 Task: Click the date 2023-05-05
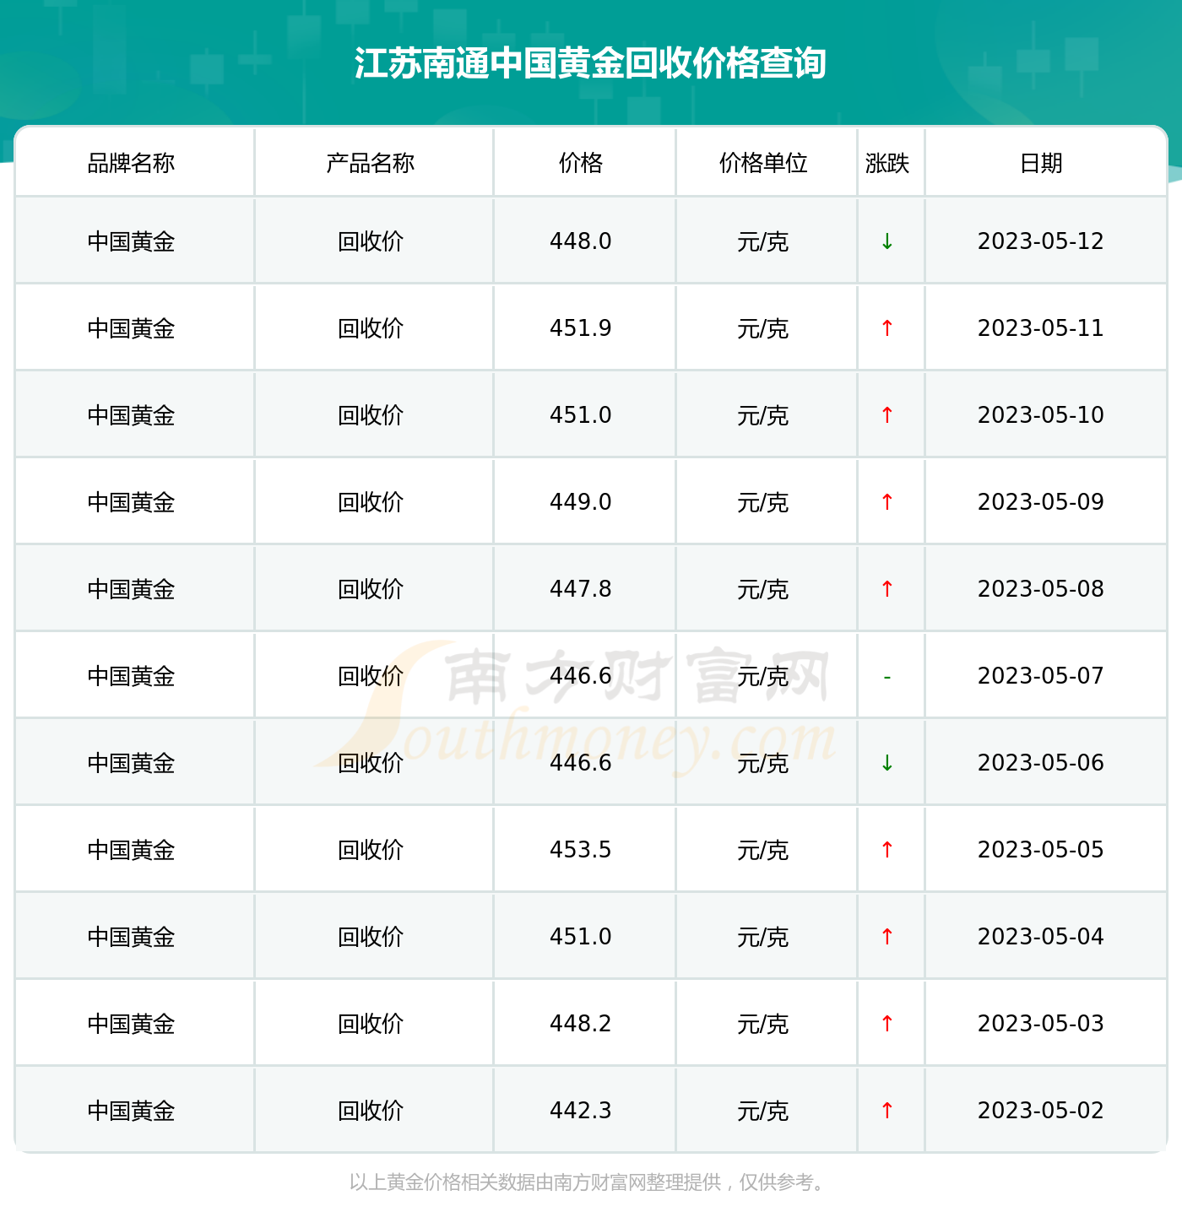click(x=1041, y=850)
